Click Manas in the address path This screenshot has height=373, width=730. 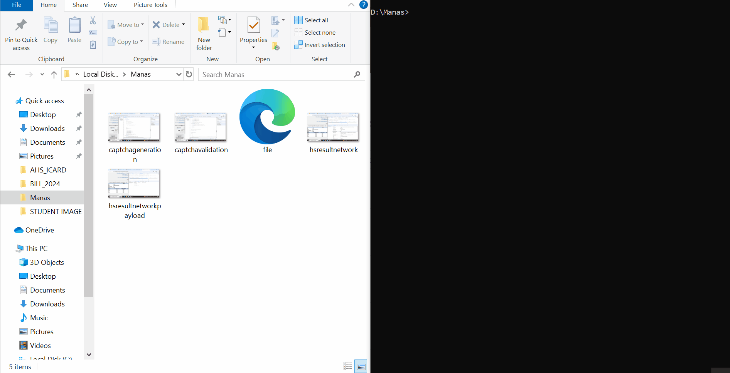pyautogui.click(x=141, y=74)
